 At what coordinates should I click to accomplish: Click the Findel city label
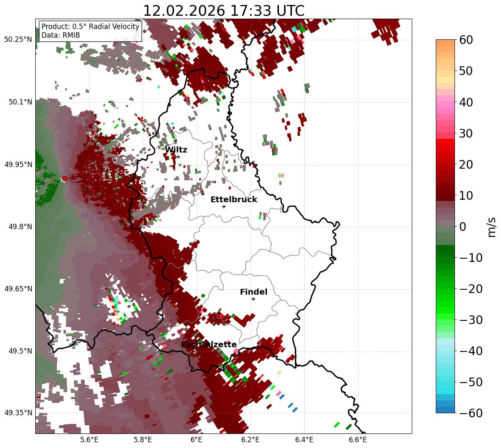click(x=254, y=292)
